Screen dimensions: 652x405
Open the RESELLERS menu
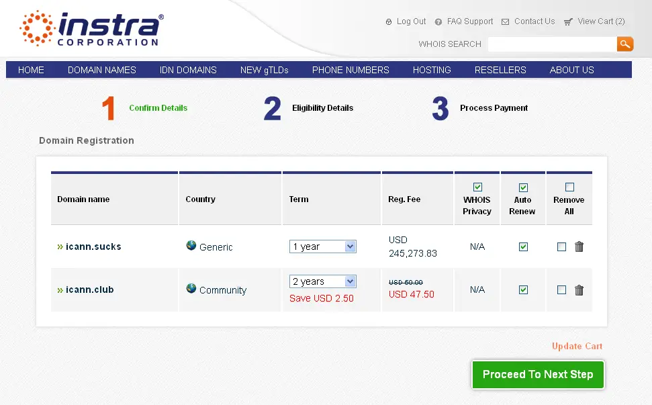coord(500,70)
